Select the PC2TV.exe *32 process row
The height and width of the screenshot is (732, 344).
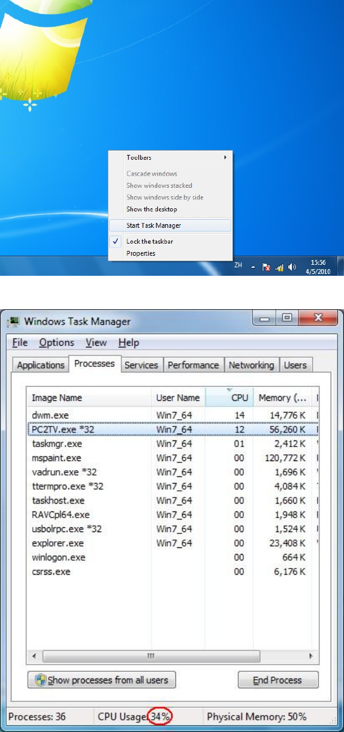click(x=173, y=429)
